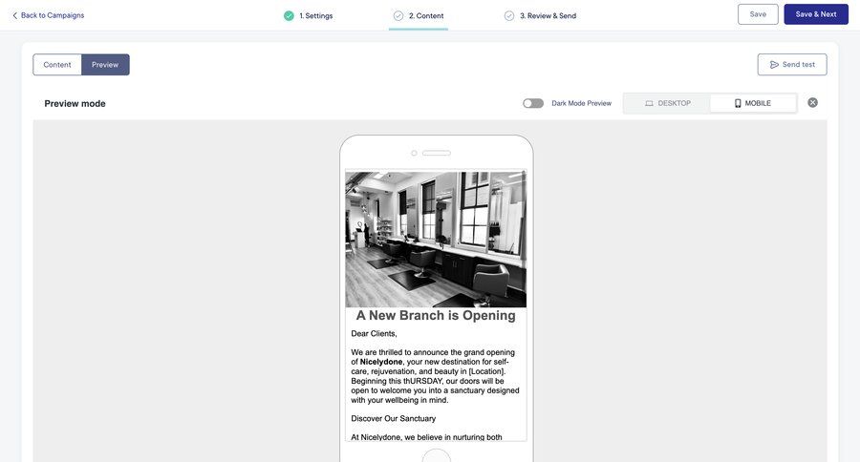Click the bold 'Nicelydone' text in preview
This screenshot has width=860, height=462.
[x=381, y=362]
